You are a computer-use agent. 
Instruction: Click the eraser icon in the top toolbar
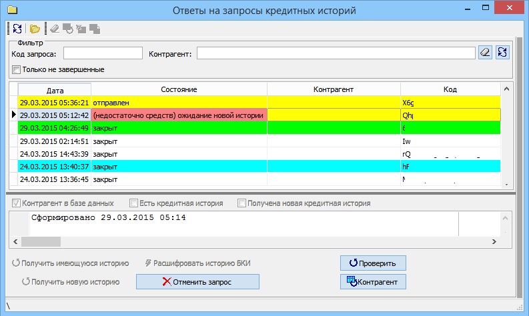[55, 29]
